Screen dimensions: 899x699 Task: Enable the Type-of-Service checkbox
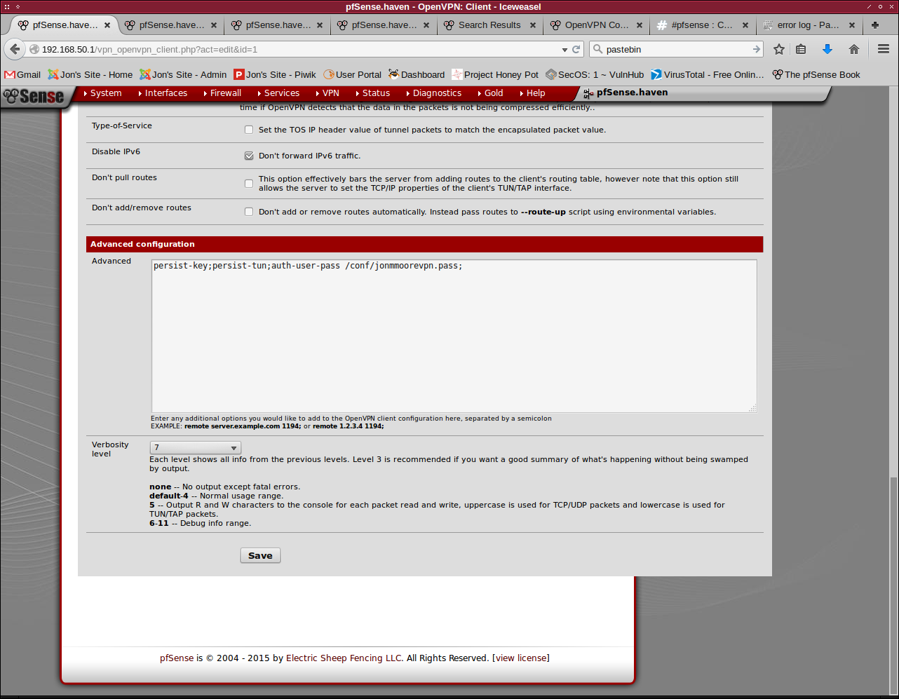click(x=249, y=130)
